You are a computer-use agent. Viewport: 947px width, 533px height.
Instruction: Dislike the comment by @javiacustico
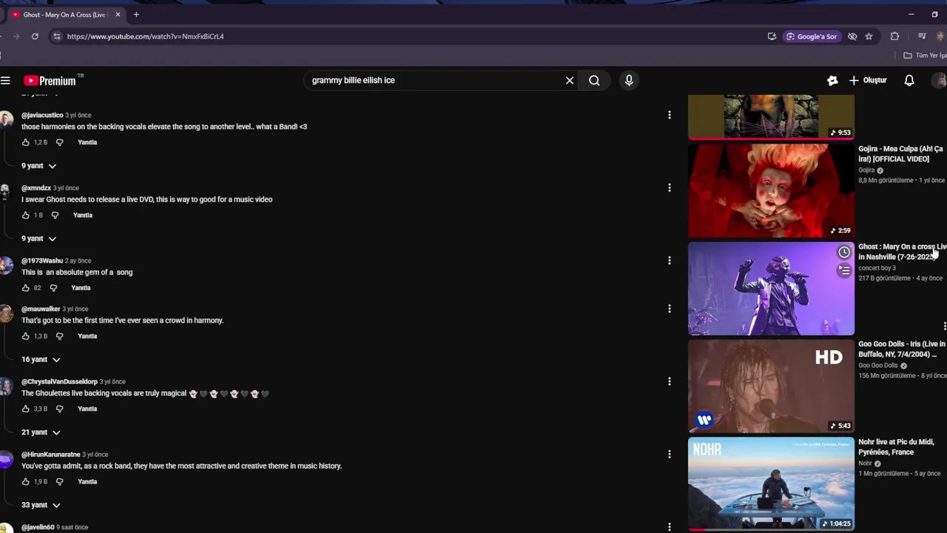[60, 142]
